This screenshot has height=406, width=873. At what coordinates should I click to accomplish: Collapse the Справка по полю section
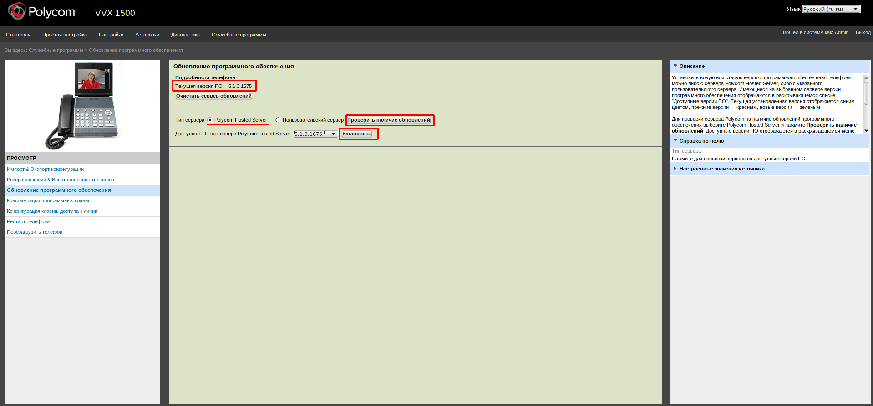tap(675, 140)
